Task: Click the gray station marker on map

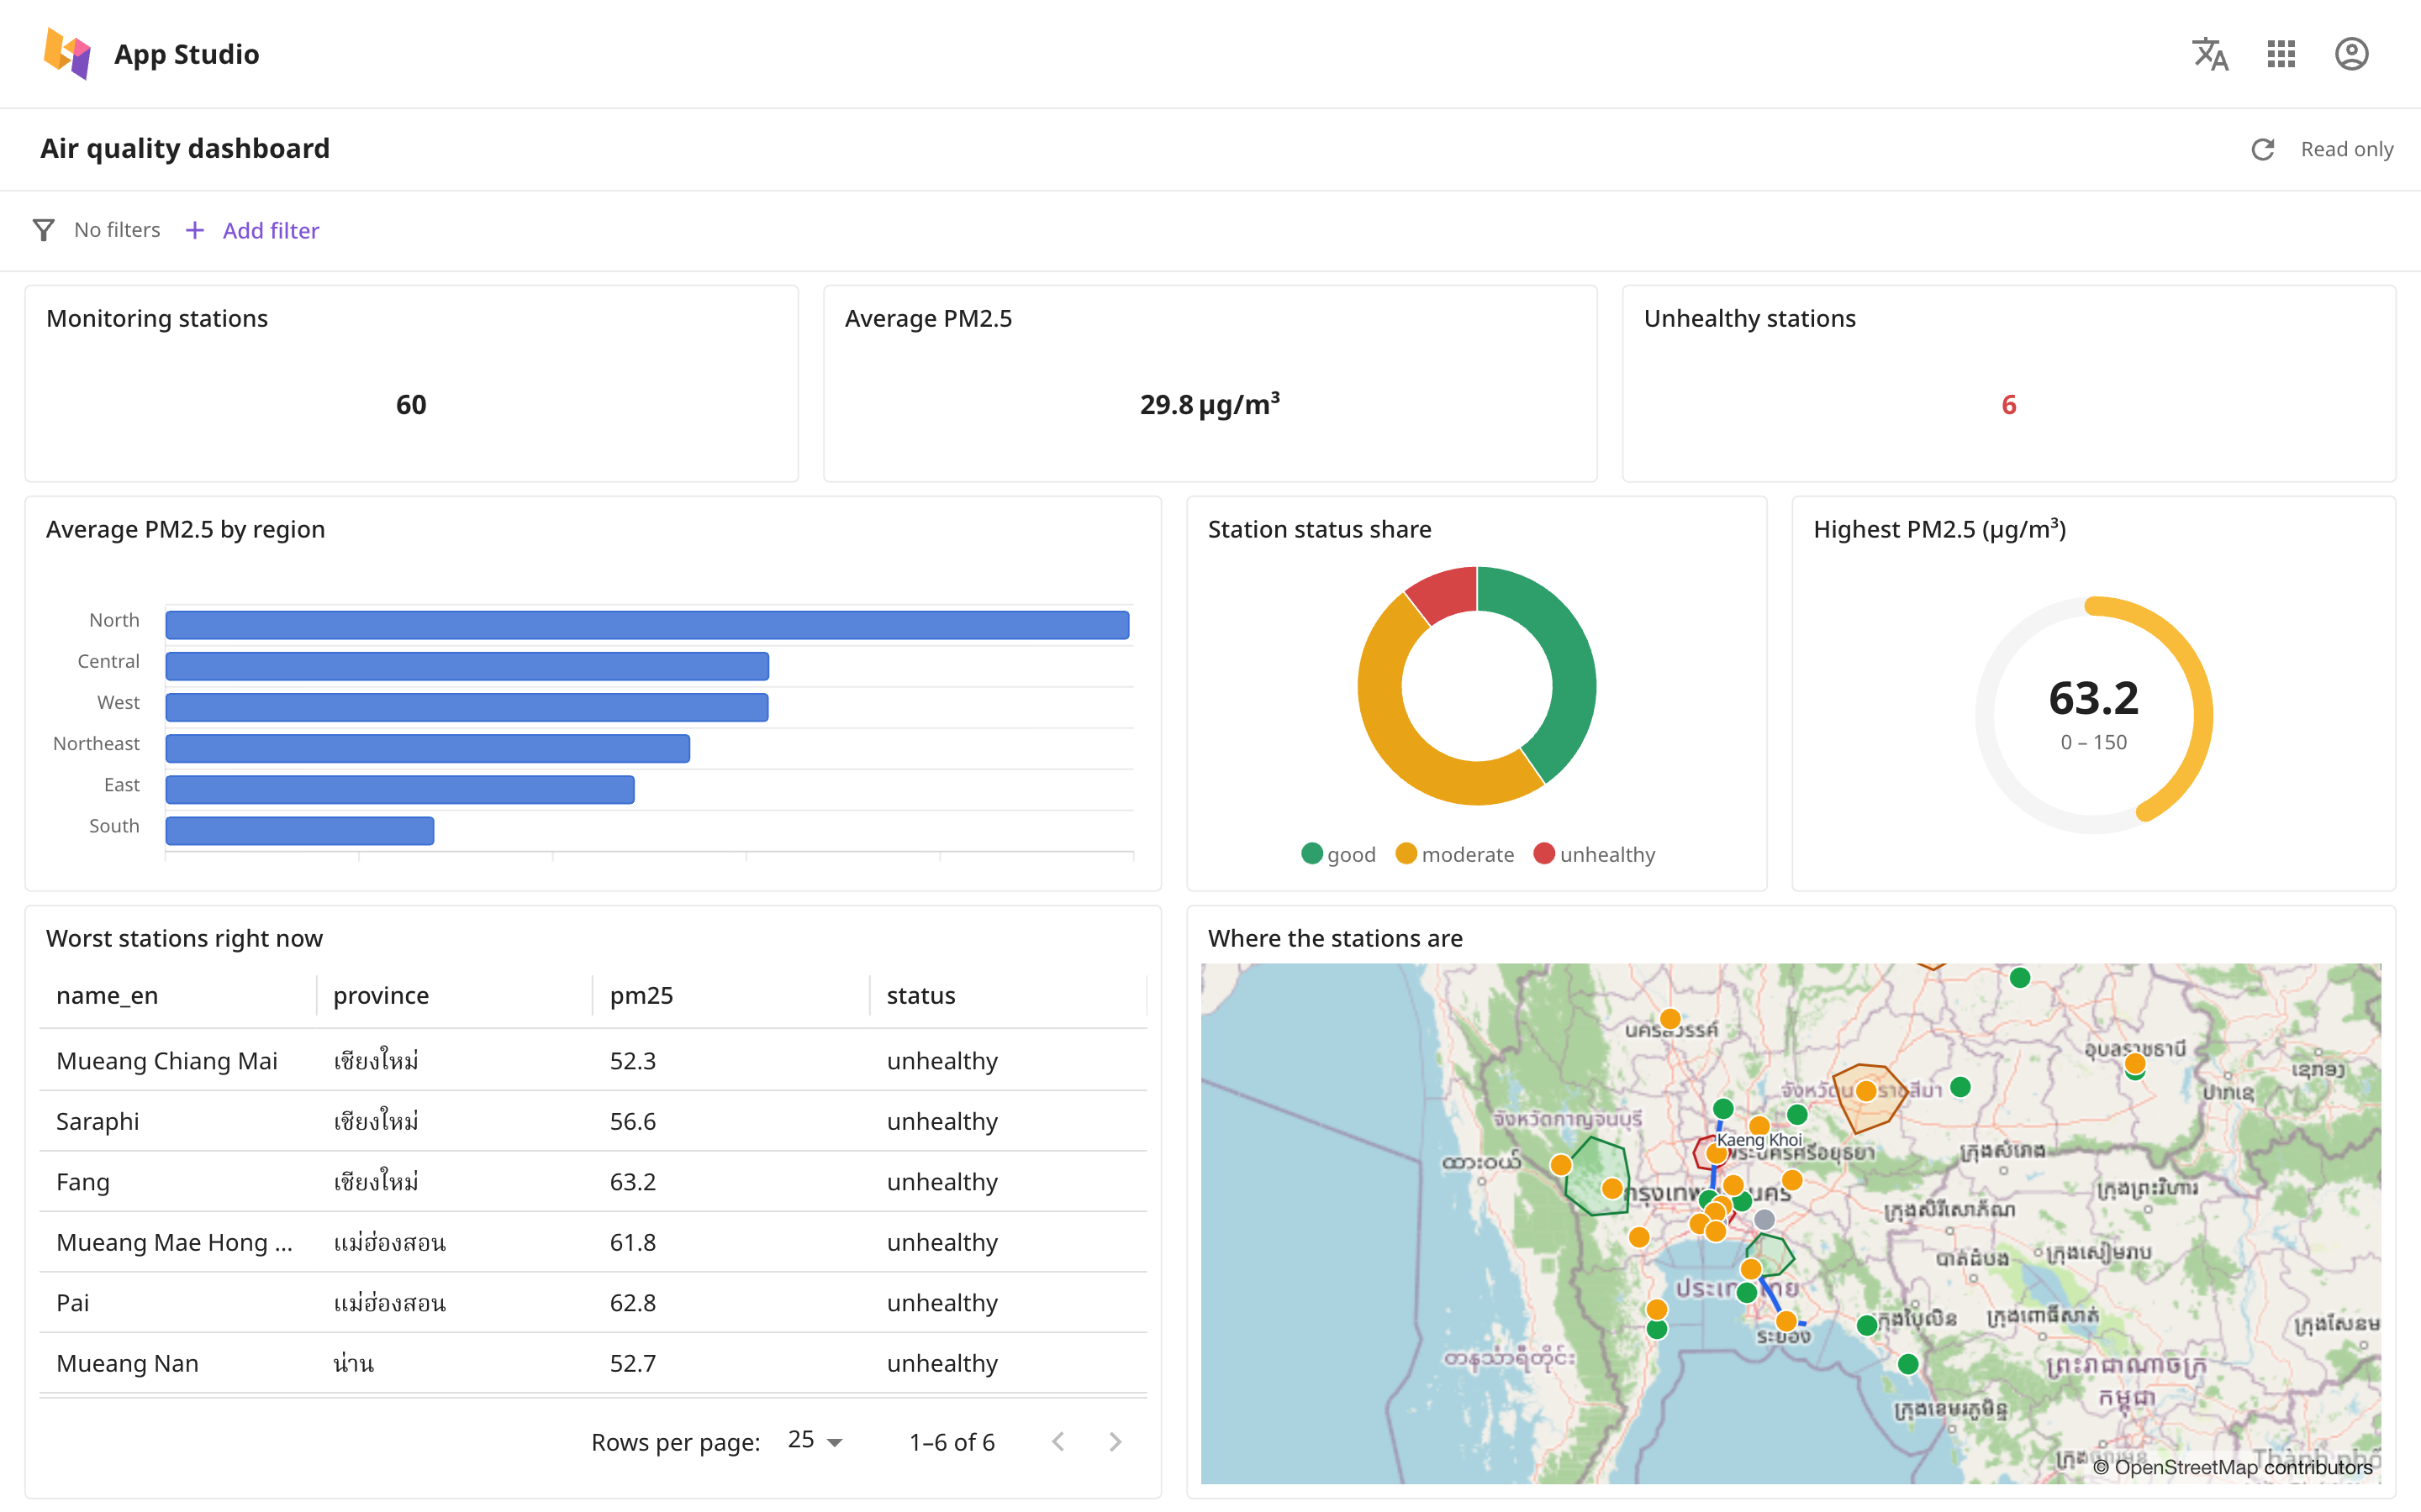Action: (1764, 1219)
